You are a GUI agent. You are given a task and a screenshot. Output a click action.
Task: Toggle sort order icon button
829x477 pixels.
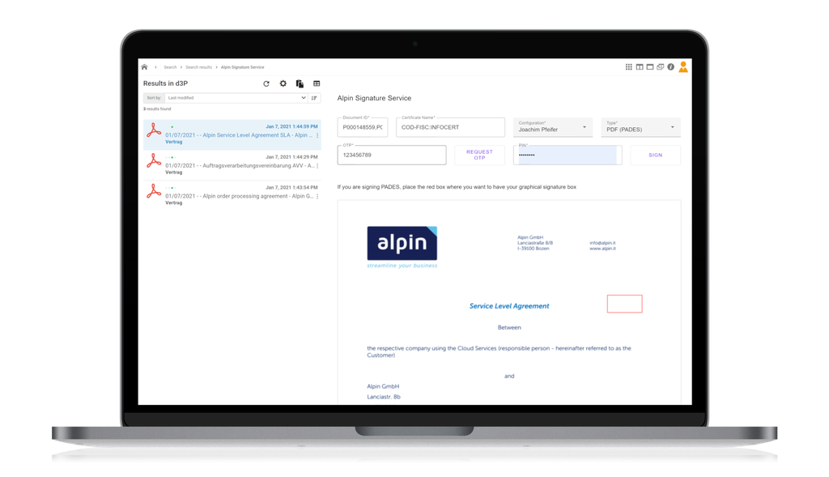point(315,98)
